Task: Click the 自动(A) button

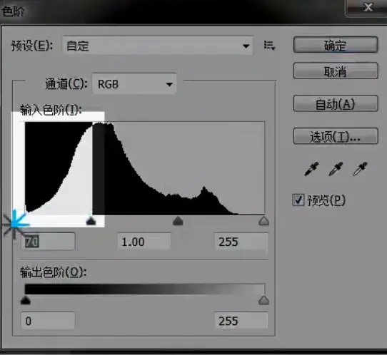Action: [x=336, y=103]
